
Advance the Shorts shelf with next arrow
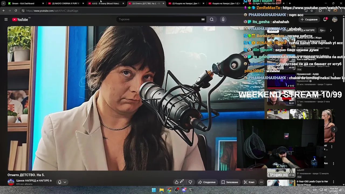[334, 129]
